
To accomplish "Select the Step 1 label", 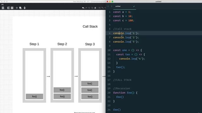I will 34,44.
